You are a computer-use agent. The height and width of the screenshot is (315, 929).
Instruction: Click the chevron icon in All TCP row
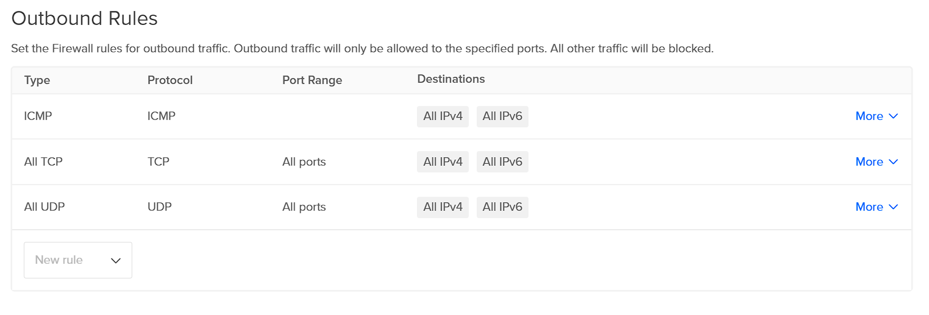click(x=894, y=162)
